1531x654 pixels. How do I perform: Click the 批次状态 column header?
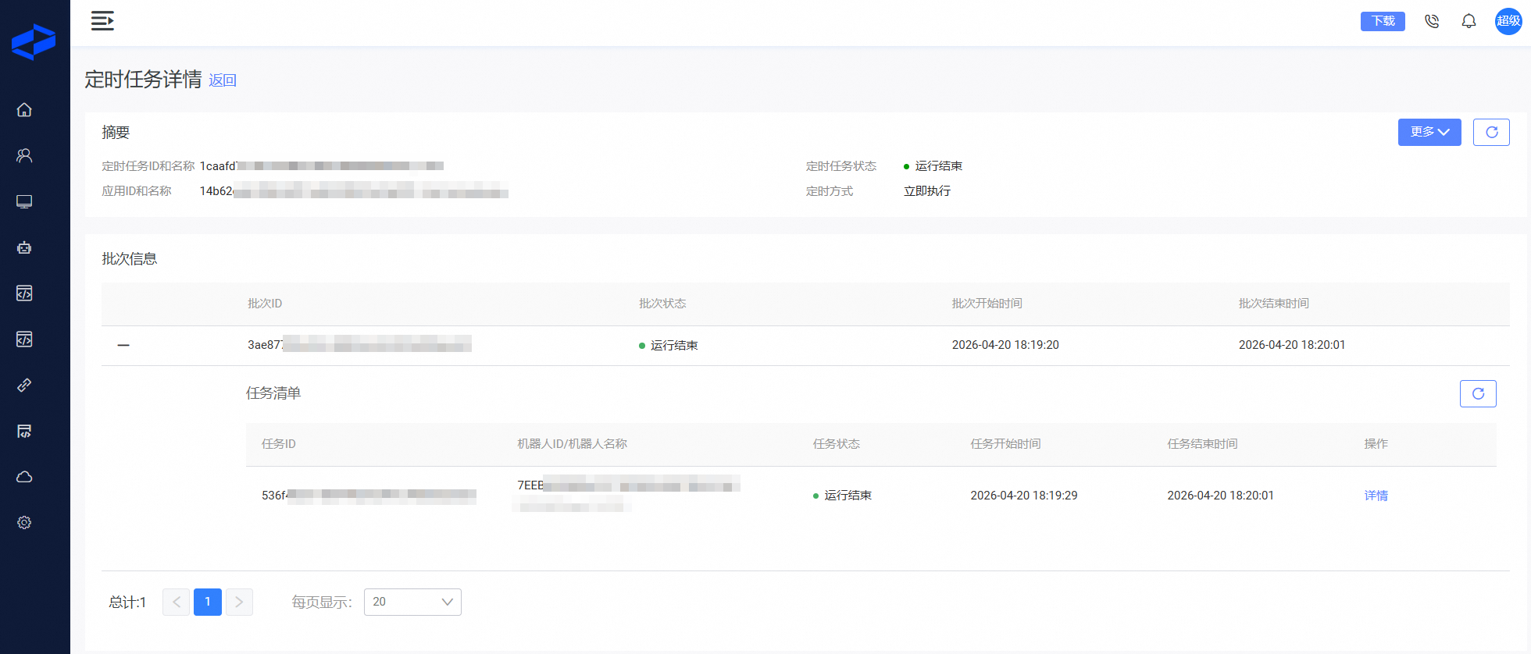click(x=662, y=304)
